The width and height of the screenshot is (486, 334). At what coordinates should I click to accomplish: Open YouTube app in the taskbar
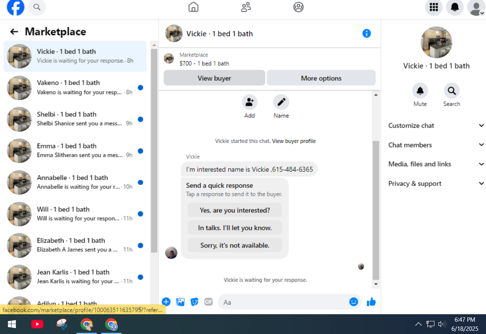(x=37, y=325)
